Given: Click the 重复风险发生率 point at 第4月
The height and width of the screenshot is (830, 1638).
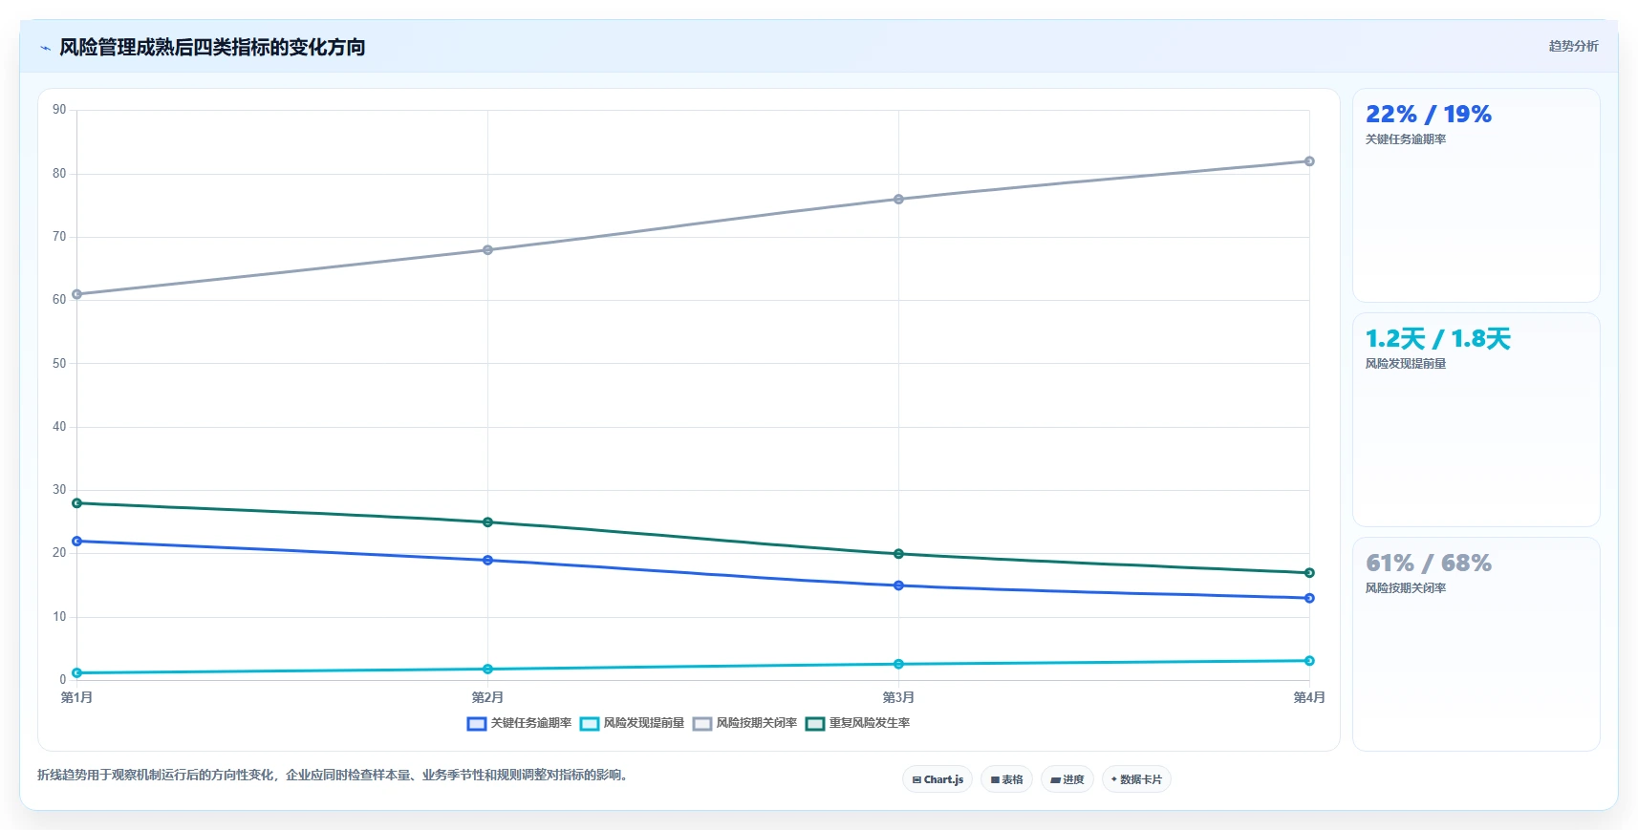Looking at the screenshot, I should [1309, 573].
